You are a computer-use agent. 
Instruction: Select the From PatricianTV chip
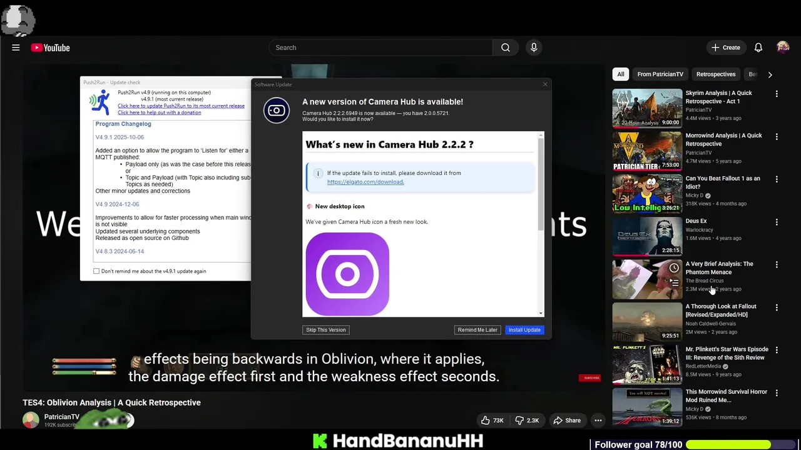(660, 74)
